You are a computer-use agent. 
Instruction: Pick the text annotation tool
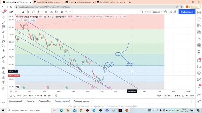click(3, 36)
